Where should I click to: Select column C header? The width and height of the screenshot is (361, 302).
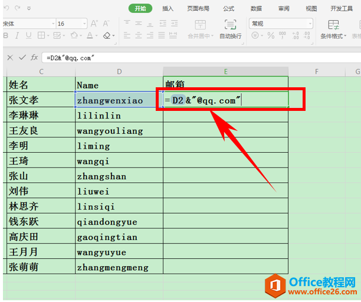[41, 72]
